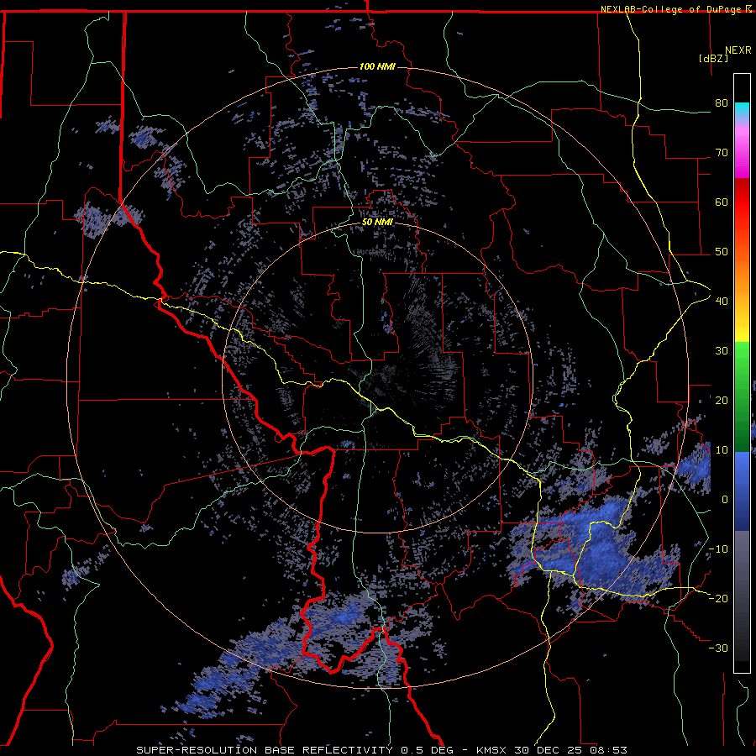
Task: Click the 40 dBZ scale value
Action: pyautogui.click(x=722, y=302)
